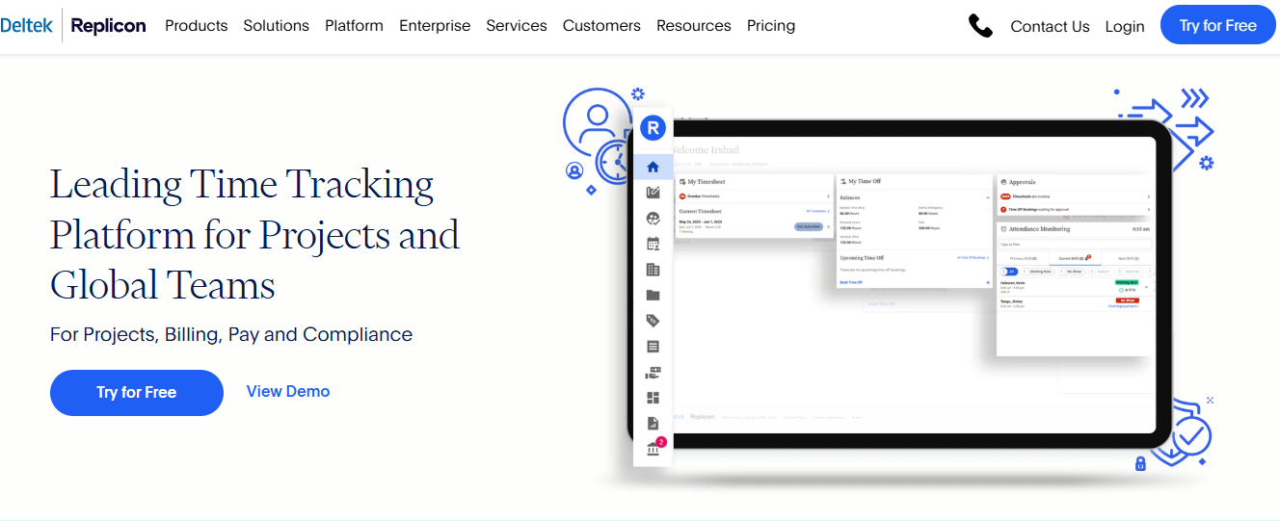Screen dimensions: 1280x521
Task: Switch to the Next Shift tab
Action: click(1128, 258)
